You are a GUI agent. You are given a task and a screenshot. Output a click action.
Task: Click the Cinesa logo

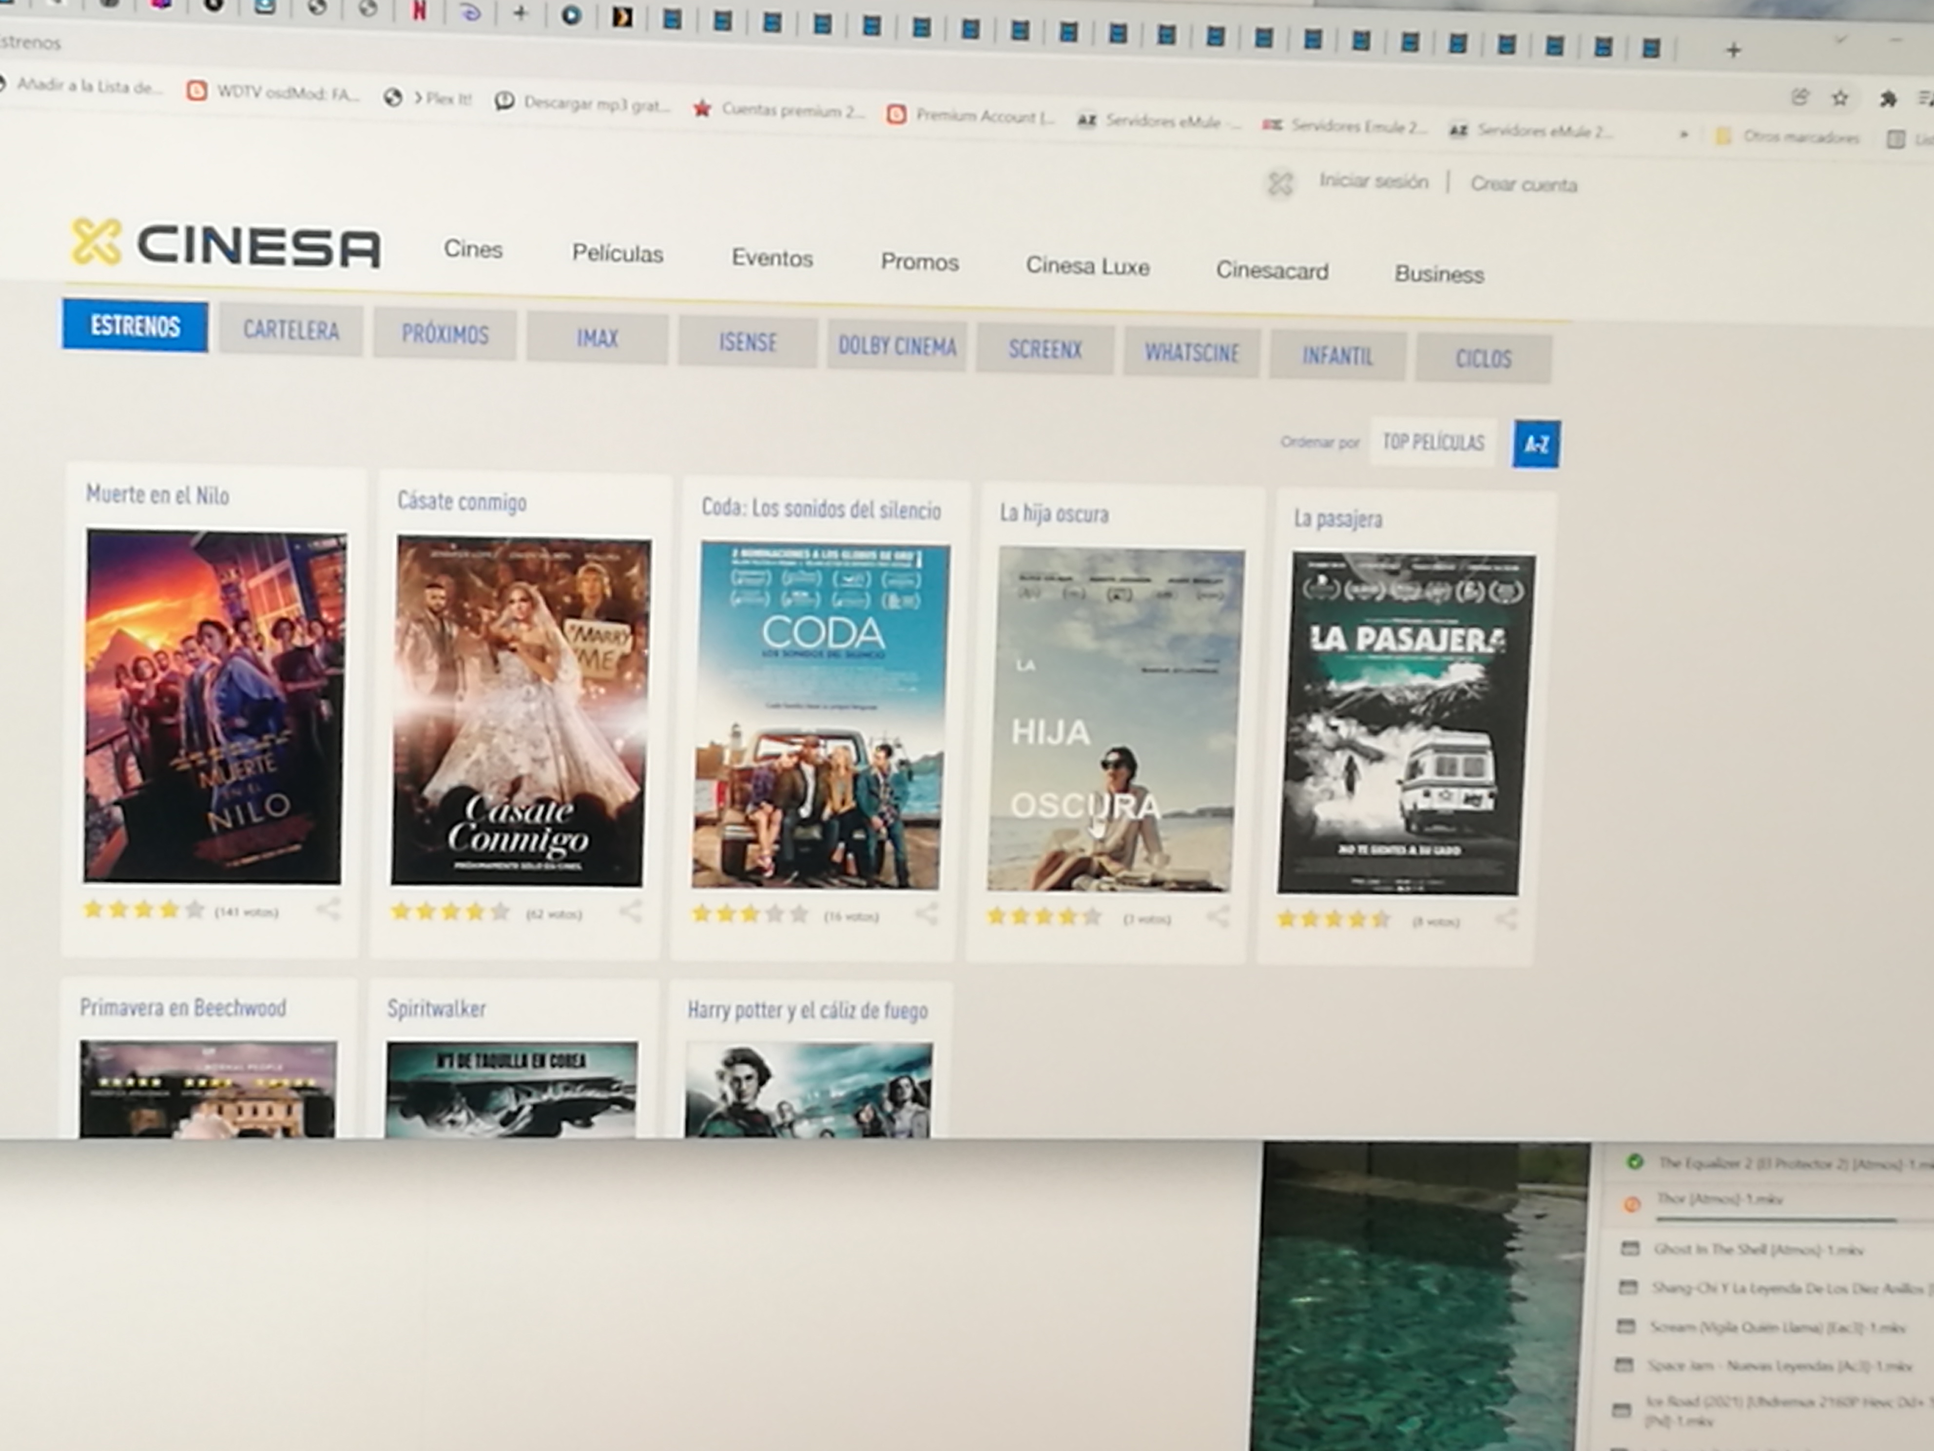pyautogui.click(x=226, y=243)
